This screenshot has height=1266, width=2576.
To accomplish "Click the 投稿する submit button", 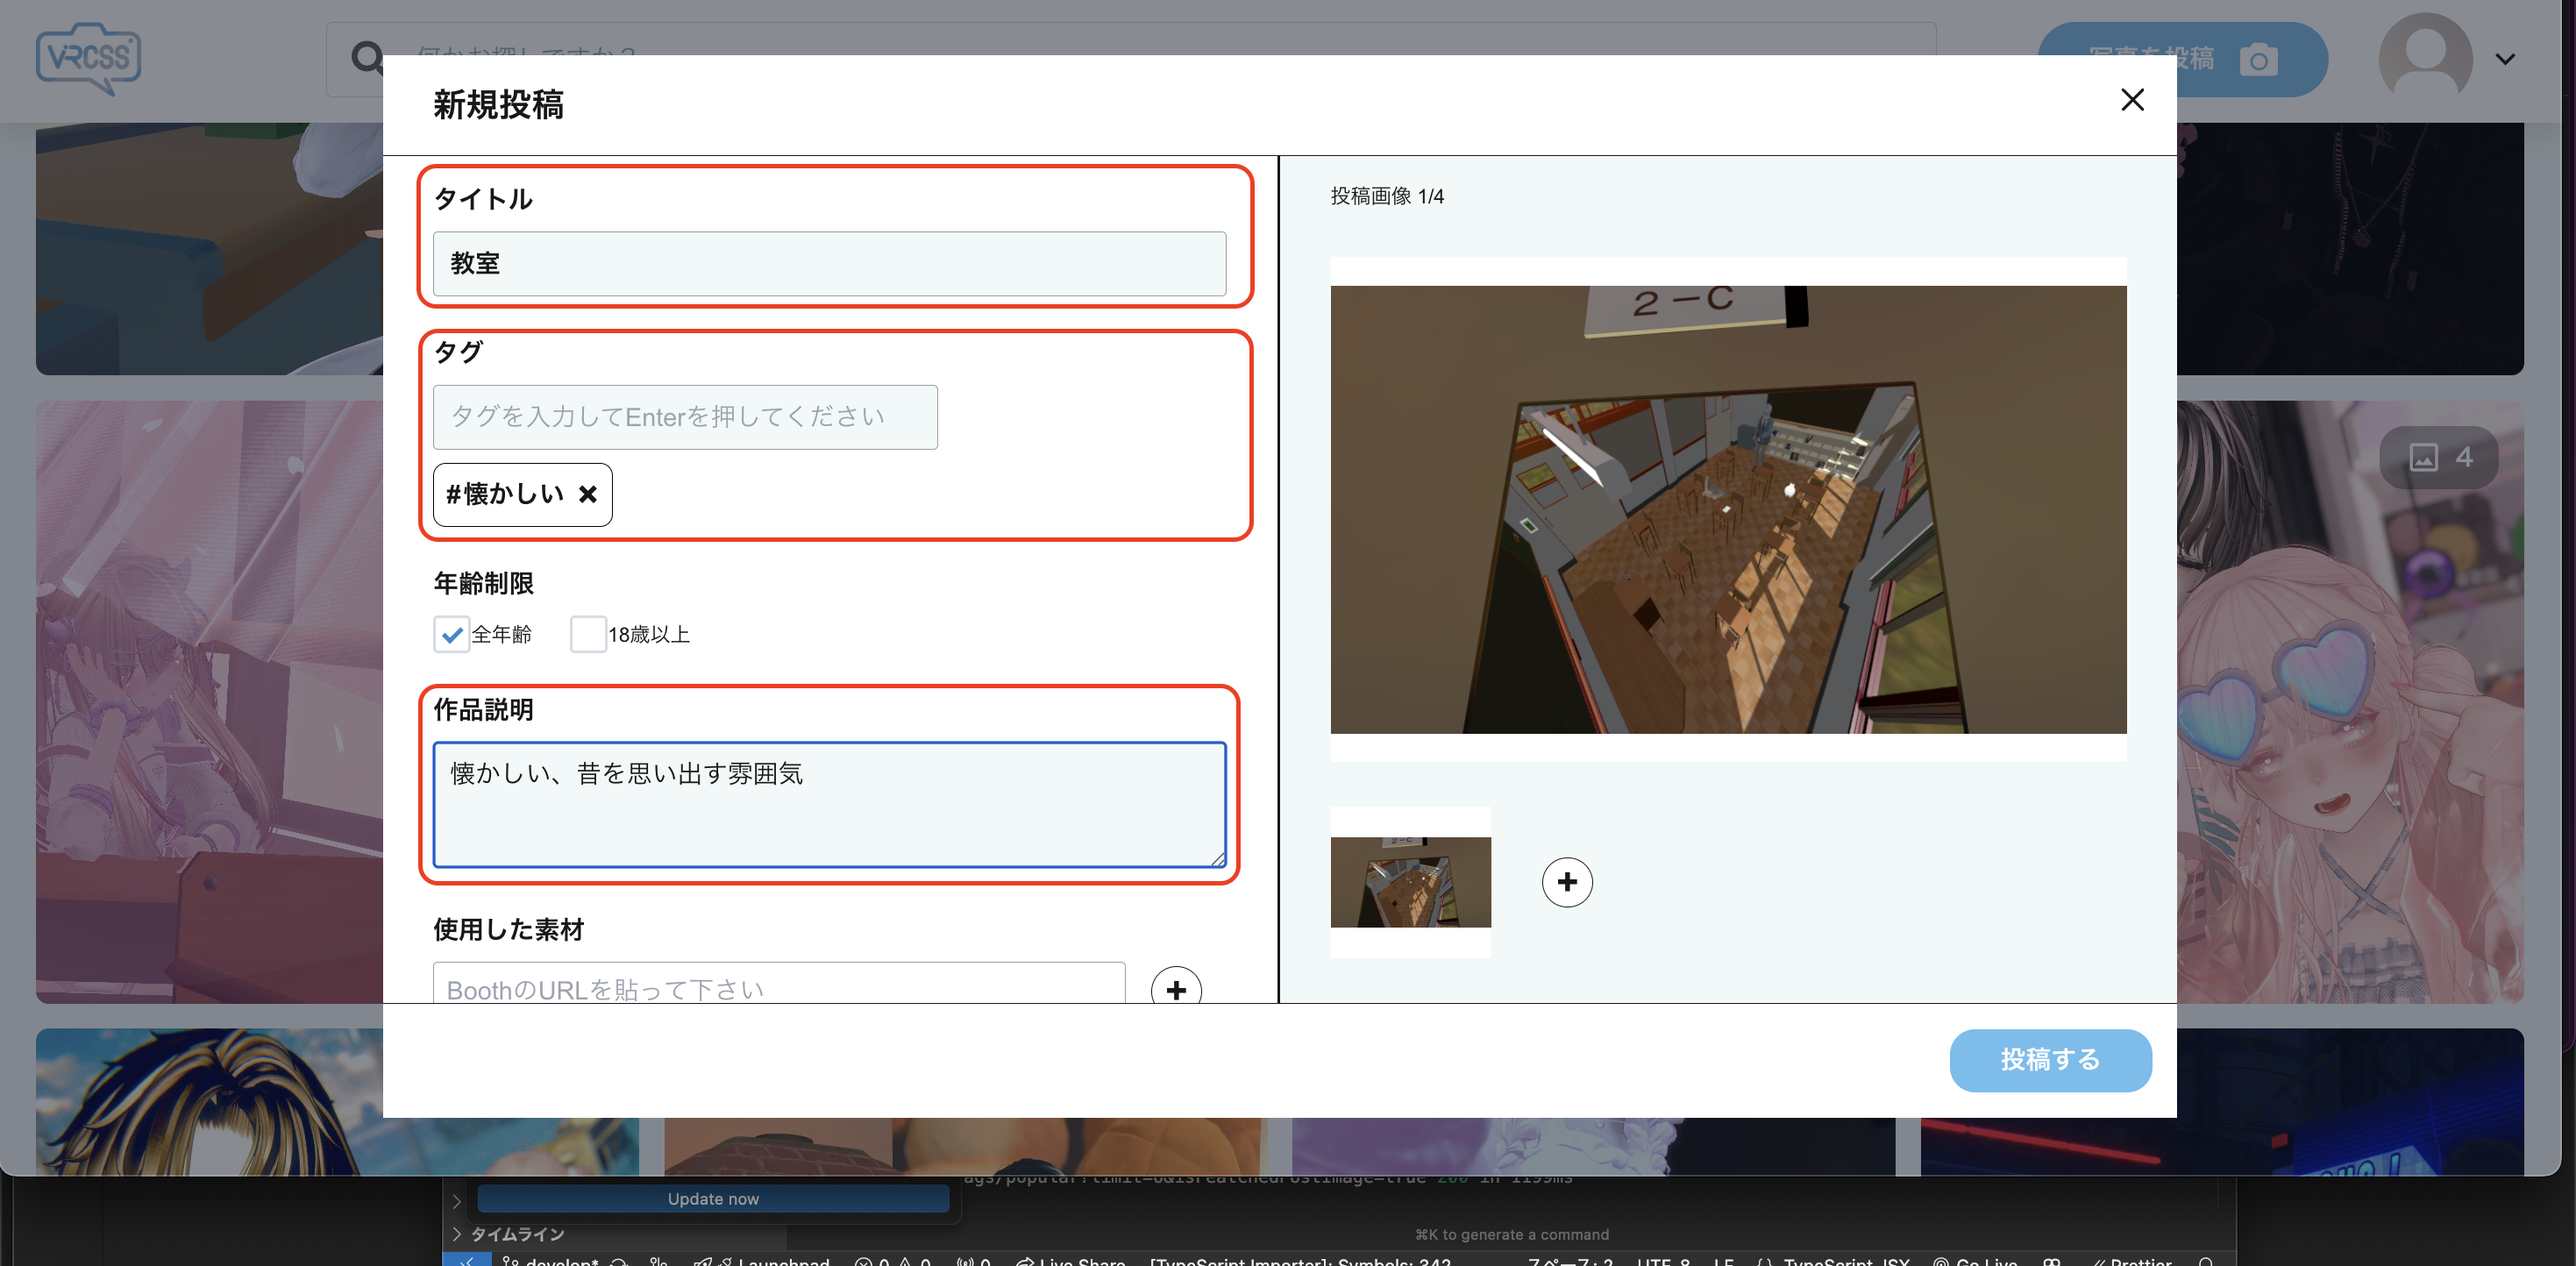I will (2050, 1060).
